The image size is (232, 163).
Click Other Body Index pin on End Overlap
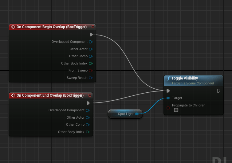(x=87, y=132)
